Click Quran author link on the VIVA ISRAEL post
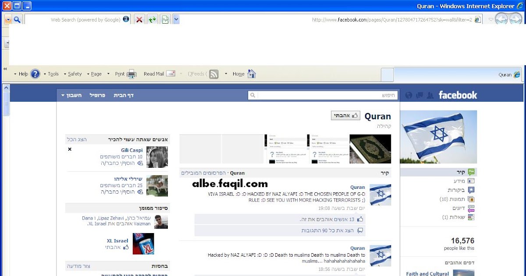Viewport: 526px width, 276px height. (x=357, y=187)
